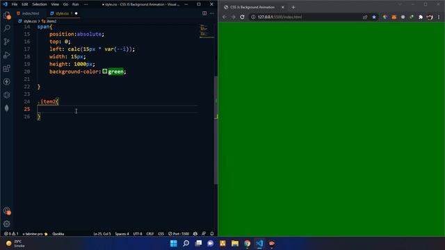Toggle the Live Server Port: 5500
445x250 pixels.
click(x=179, y=234)
